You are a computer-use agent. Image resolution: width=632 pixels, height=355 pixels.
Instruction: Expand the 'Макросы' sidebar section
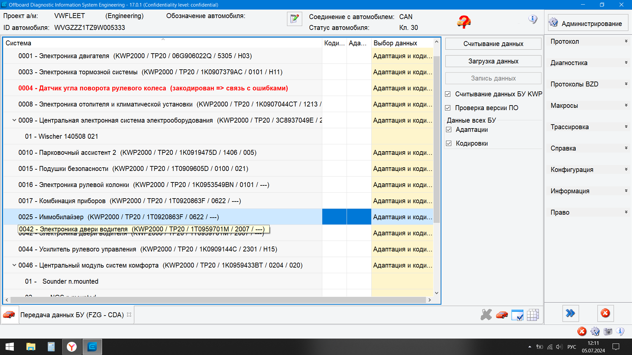tap(588, 106)
